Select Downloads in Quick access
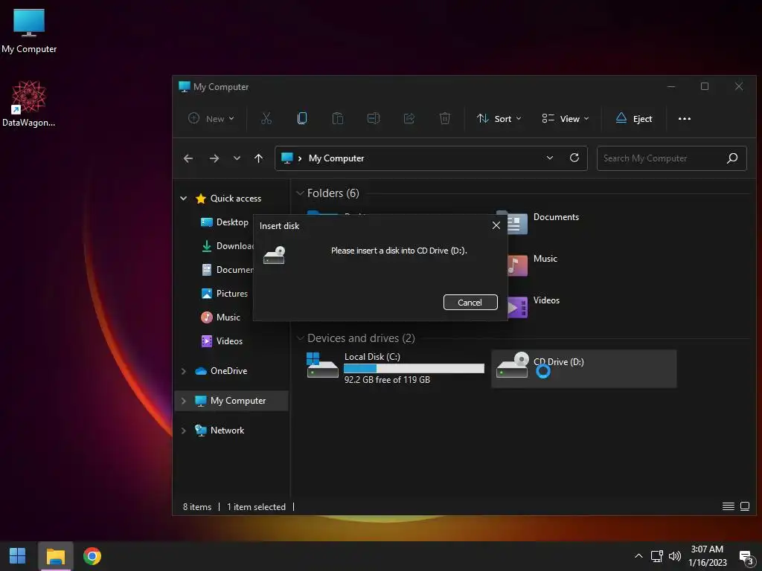Image resolution: width=762 pixels, height=571 pixels. 228,245
